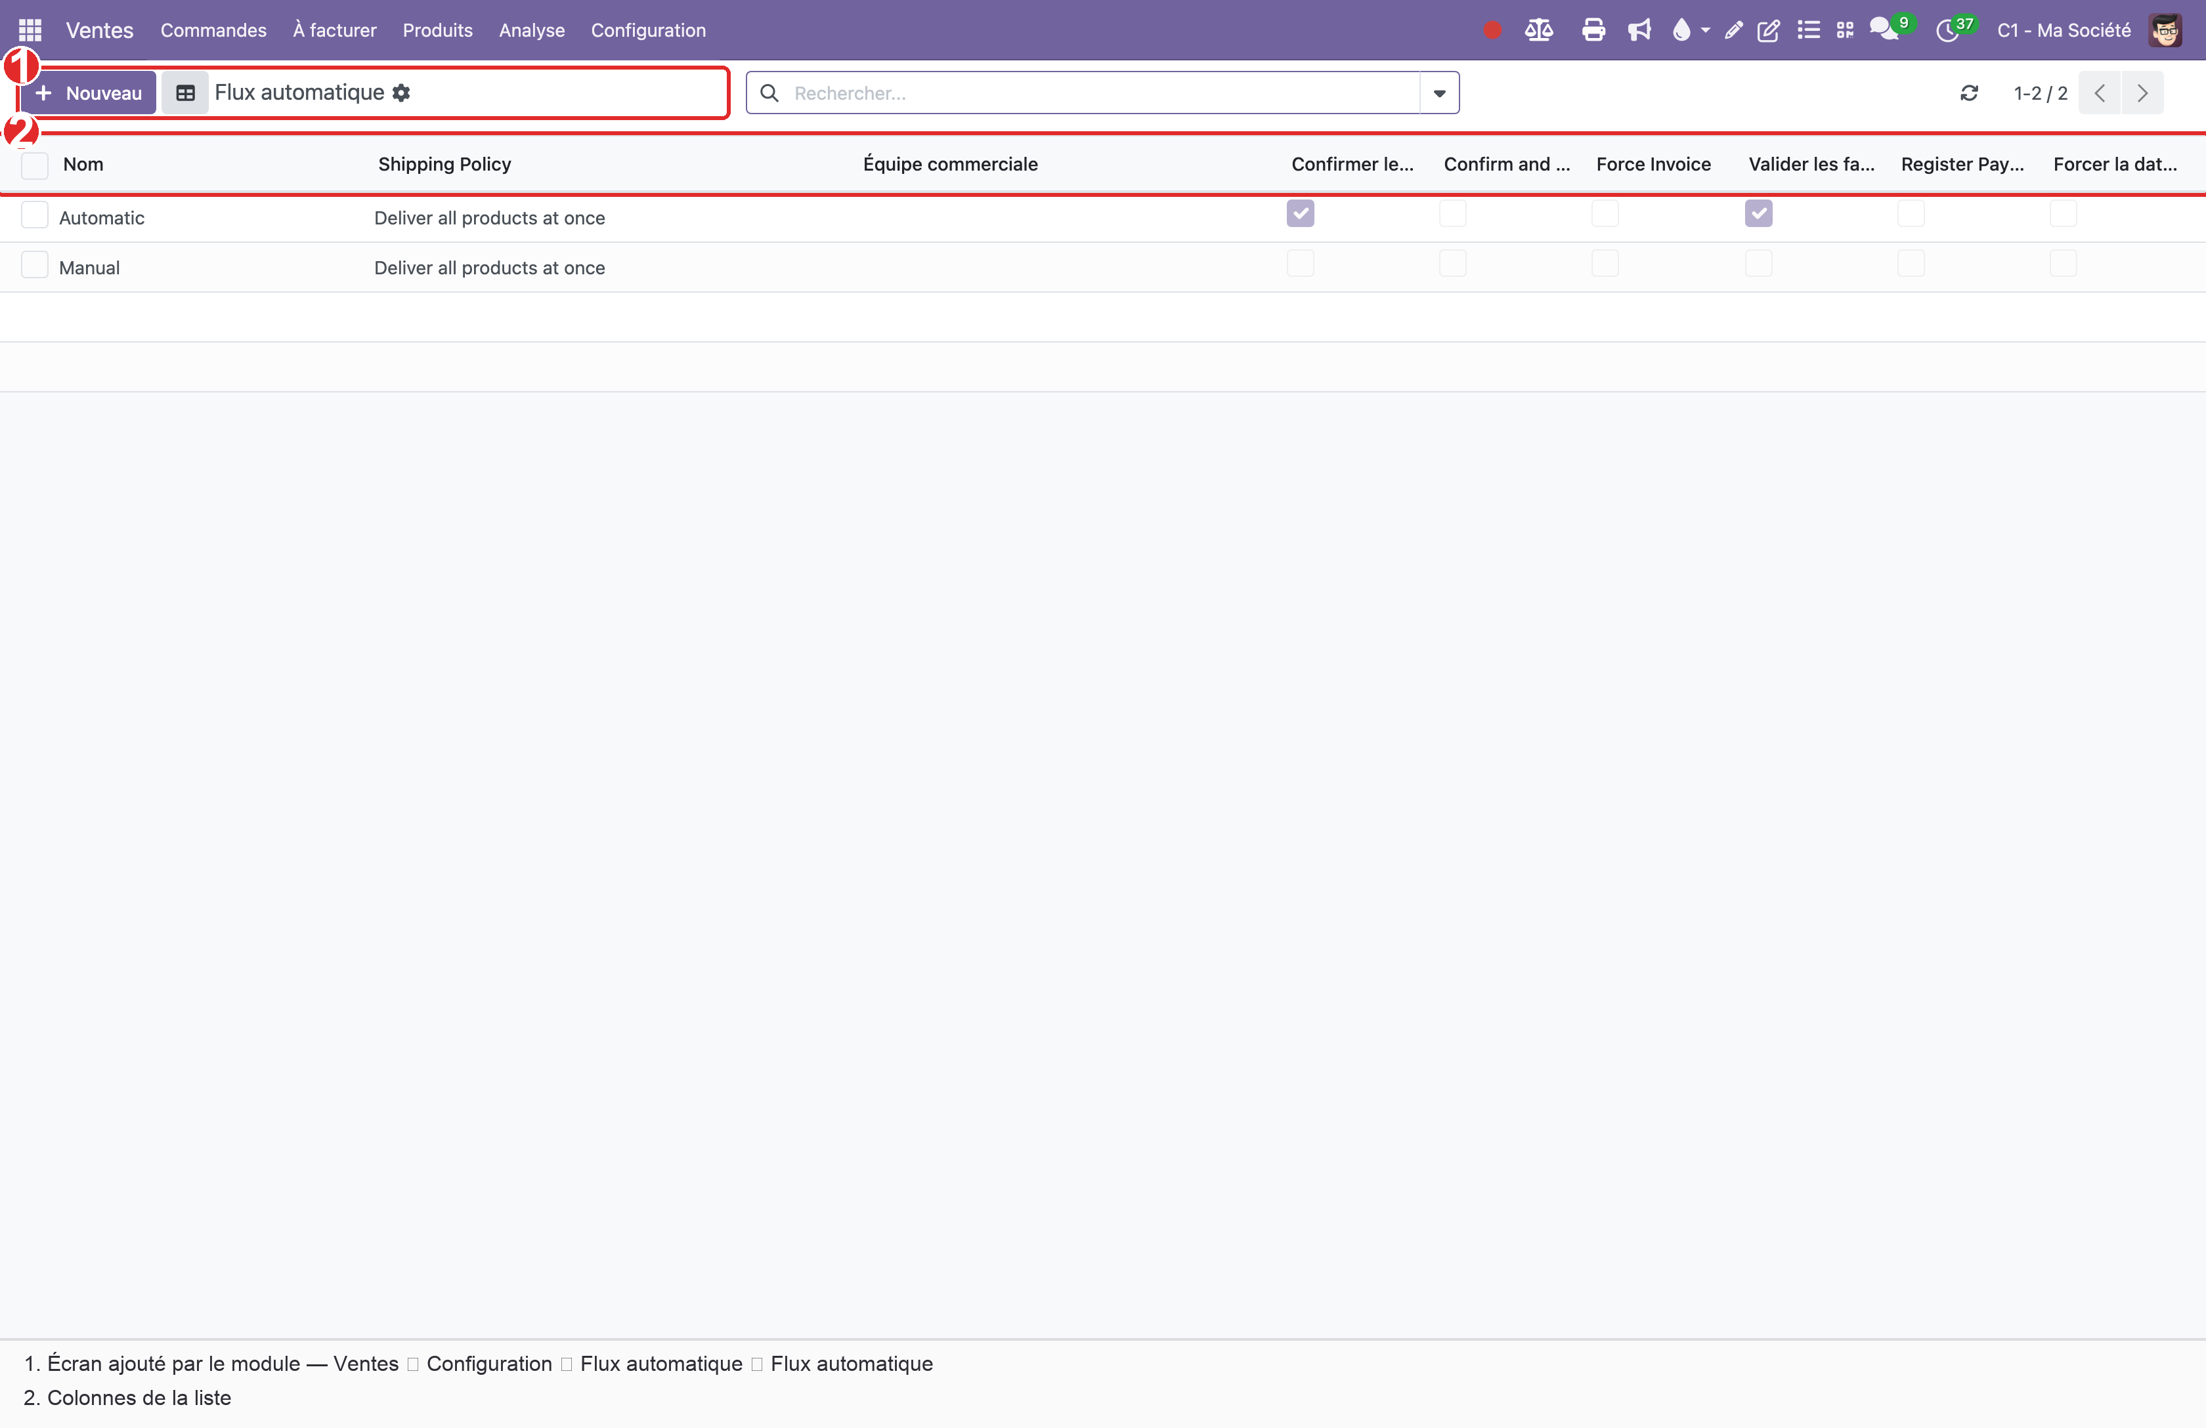Viewport: 2206px width, 1428px height.
Task: Click the water drop icon
Action: pyautogui.click(x=1681, y=31)
